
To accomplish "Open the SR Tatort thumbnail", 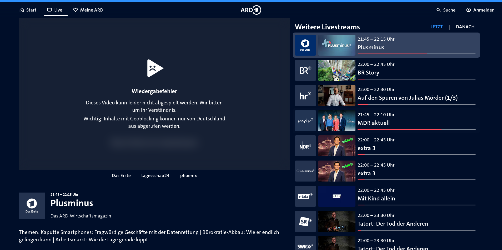I will [337, 221].
